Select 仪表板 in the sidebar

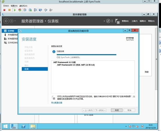[x=10, y=31]
